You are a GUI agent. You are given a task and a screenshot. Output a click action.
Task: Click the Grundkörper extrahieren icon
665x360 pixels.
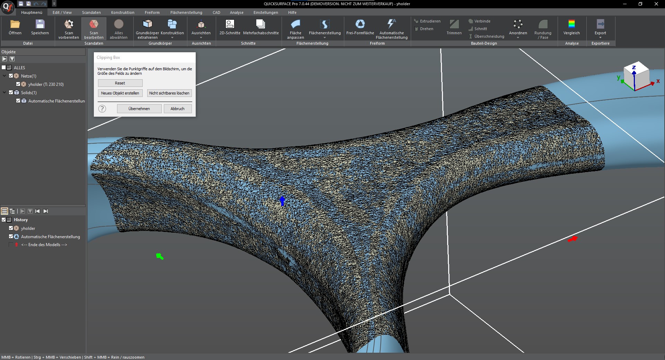148,24
